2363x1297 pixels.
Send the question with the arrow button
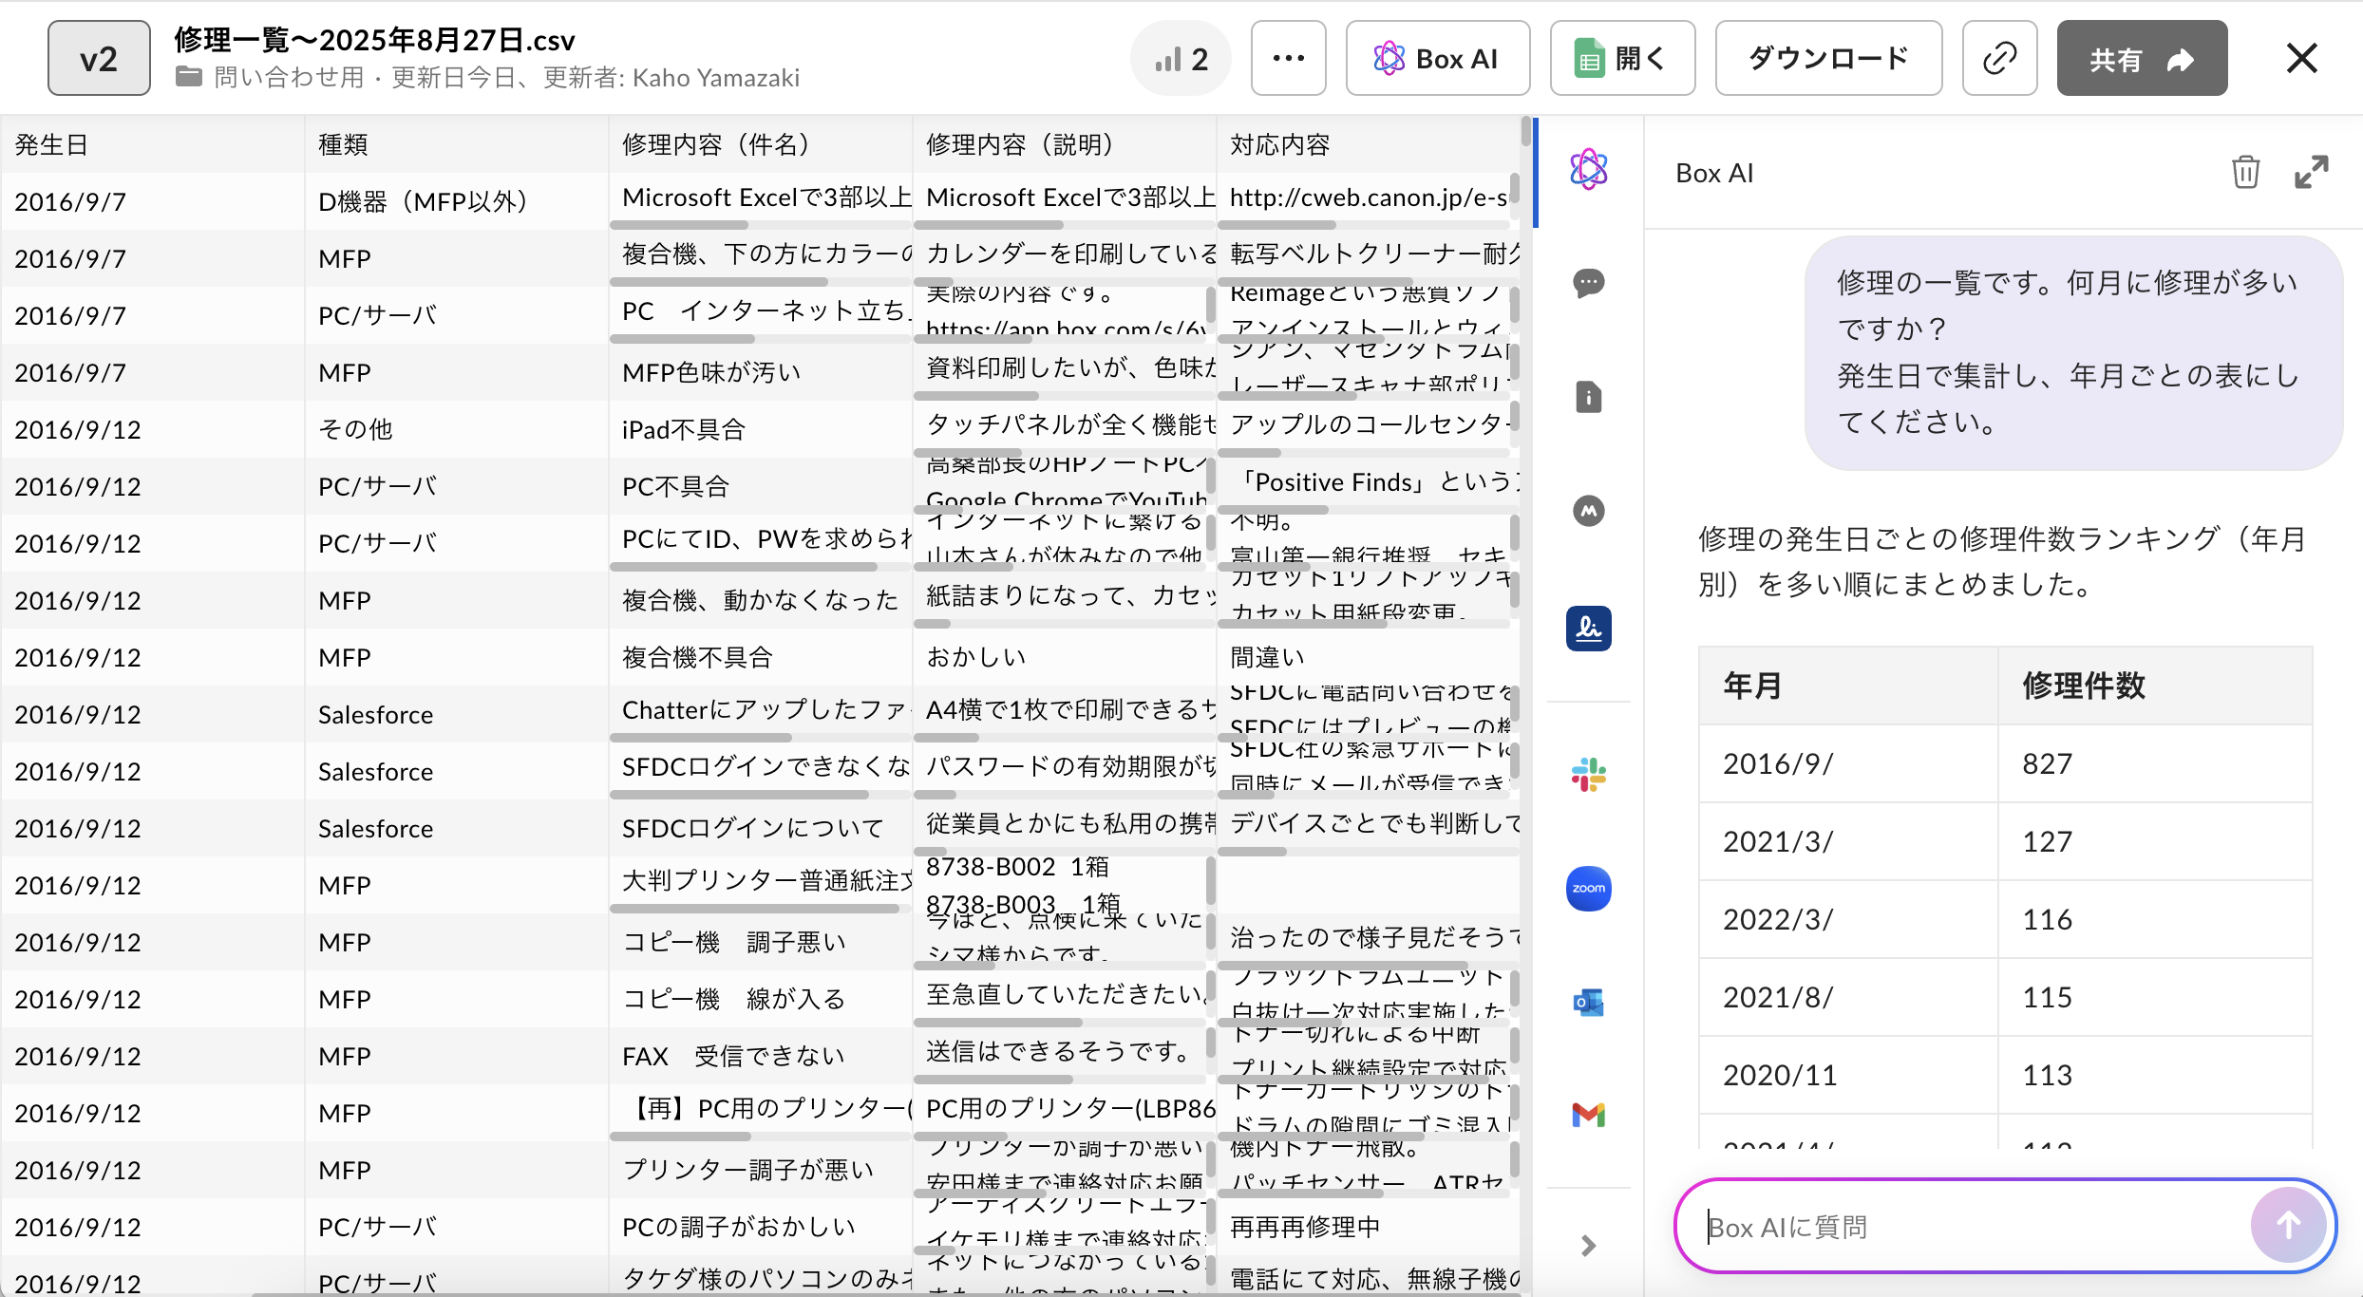coord(2288,1226)
